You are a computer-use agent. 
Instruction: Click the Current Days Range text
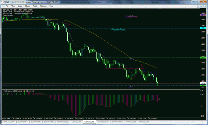pyautogui.click(x=23, y=14)
